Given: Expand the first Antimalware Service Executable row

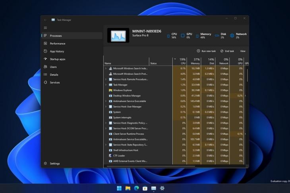Looking at the screenshot, I should 106,101.
